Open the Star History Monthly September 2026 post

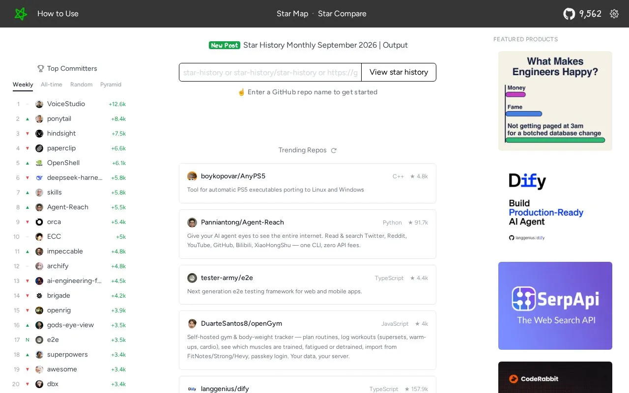325,45
